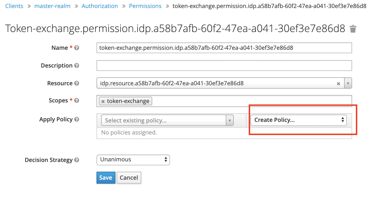Expand the Decision Strategy Unanimous selector
Viewport: 386px width, 198px height.
(x=133, y=160)
